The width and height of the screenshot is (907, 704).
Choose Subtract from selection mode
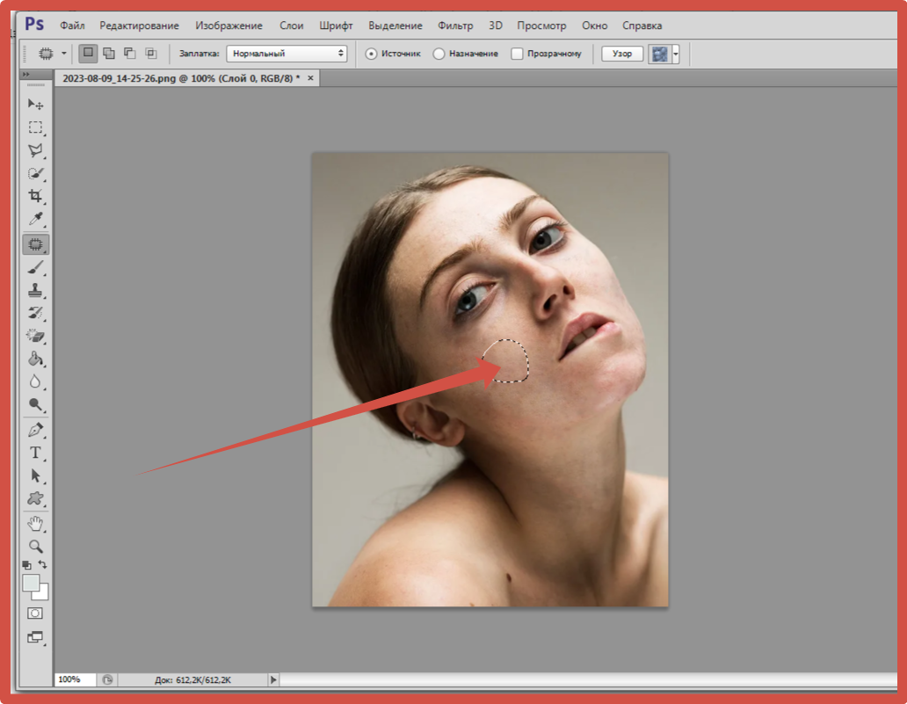point(129,54)
